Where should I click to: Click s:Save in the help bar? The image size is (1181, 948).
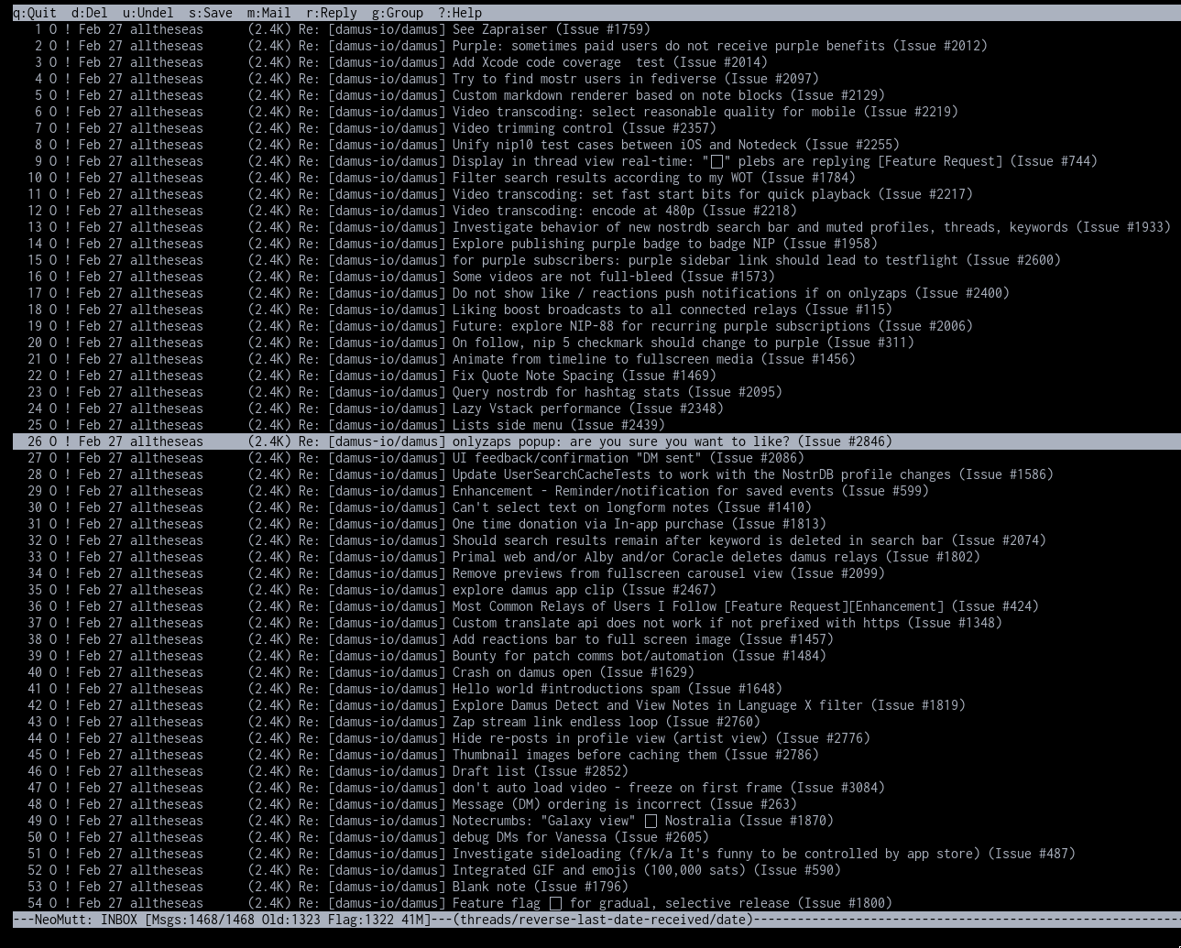pos(210,13)
